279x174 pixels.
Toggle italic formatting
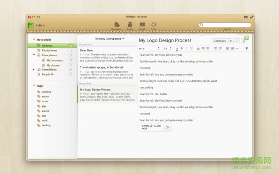(187, 48)
